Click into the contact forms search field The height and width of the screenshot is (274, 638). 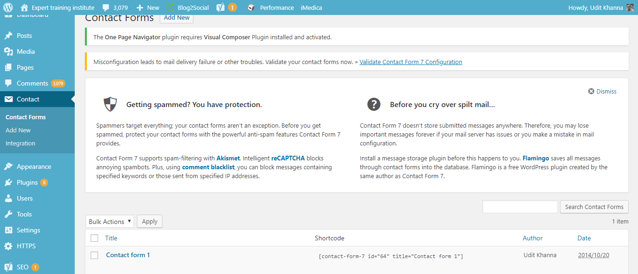[x=520, y=207]
